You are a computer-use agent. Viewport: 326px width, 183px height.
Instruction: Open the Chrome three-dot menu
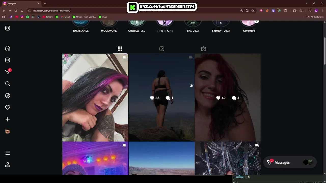[x=322, y=11]
